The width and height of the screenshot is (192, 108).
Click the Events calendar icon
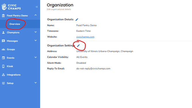(3, 58)
